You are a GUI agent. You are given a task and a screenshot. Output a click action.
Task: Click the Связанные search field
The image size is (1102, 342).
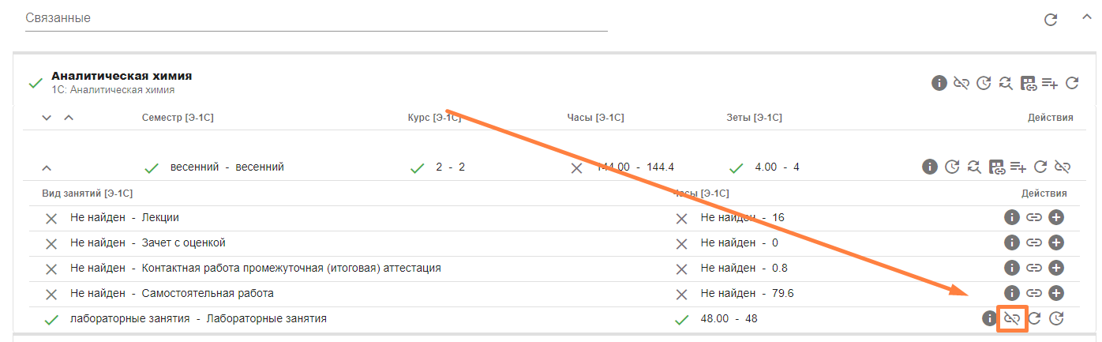point(316,18)
